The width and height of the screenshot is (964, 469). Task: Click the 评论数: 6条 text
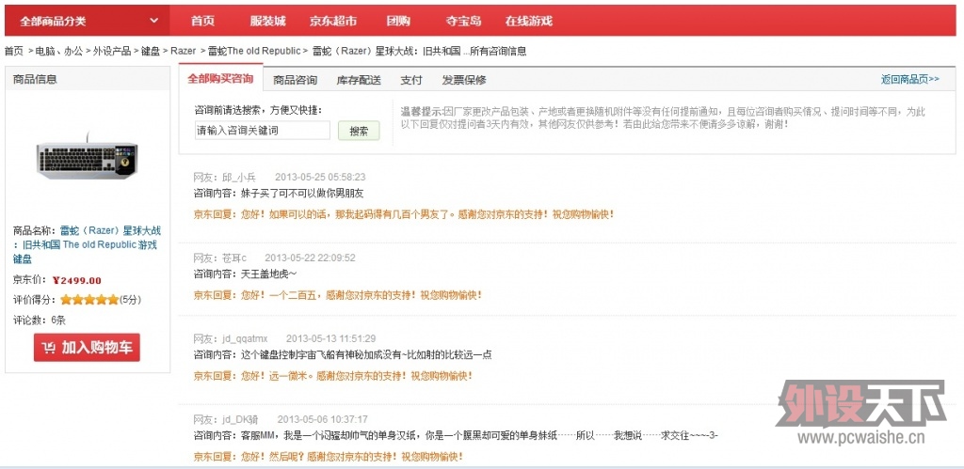click(x=40, y=320)
